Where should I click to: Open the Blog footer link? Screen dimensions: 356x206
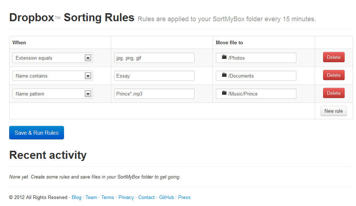(x=76, y=197)
